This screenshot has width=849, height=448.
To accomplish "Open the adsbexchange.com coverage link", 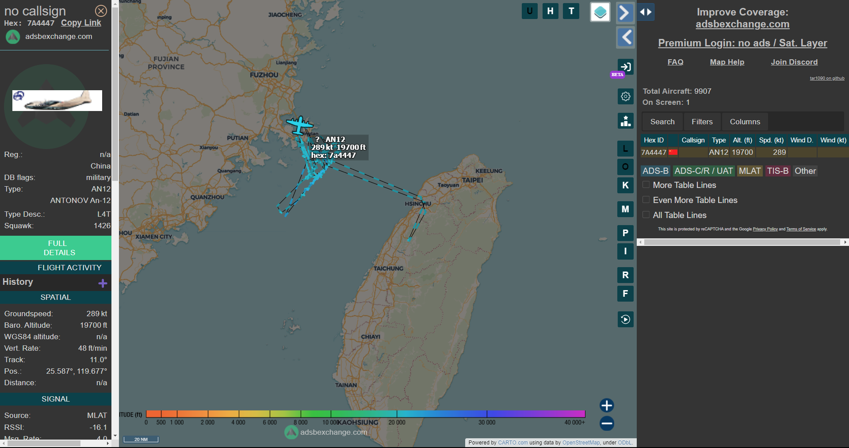I will 742,24.
